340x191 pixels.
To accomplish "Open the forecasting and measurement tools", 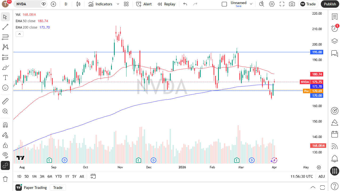I will pos(5,57).
